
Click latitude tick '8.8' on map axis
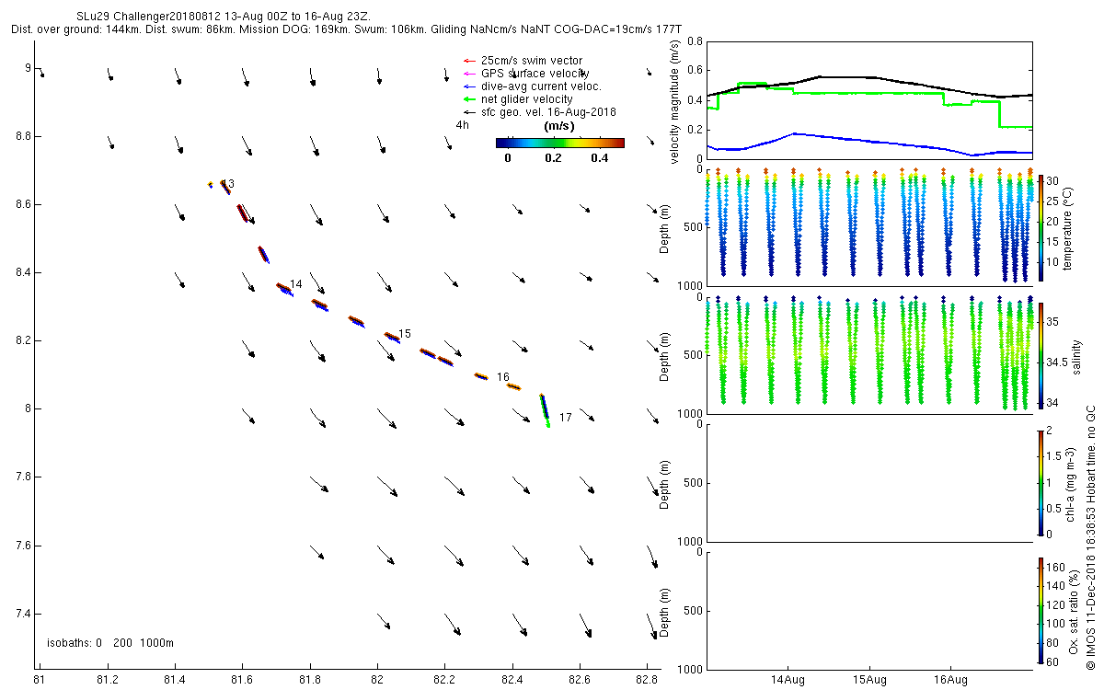pyautogui.click(x=22, y=136)
